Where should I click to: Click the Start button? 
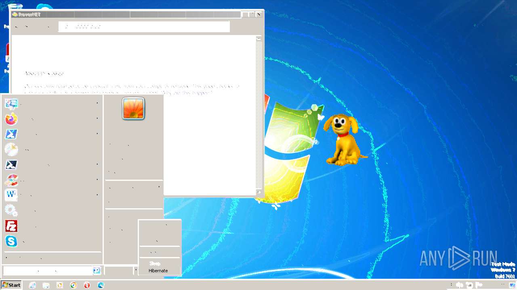pos(11,285)
